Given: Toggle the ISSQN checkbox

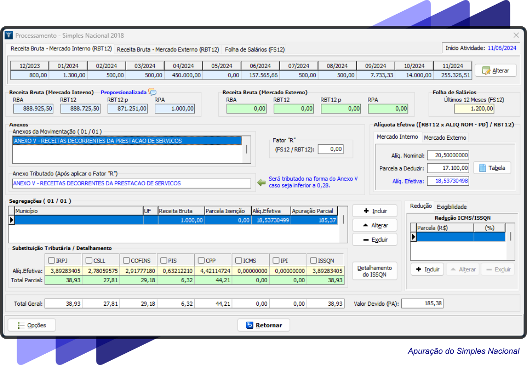Looking at the screenshot, I should click(314, 260).
